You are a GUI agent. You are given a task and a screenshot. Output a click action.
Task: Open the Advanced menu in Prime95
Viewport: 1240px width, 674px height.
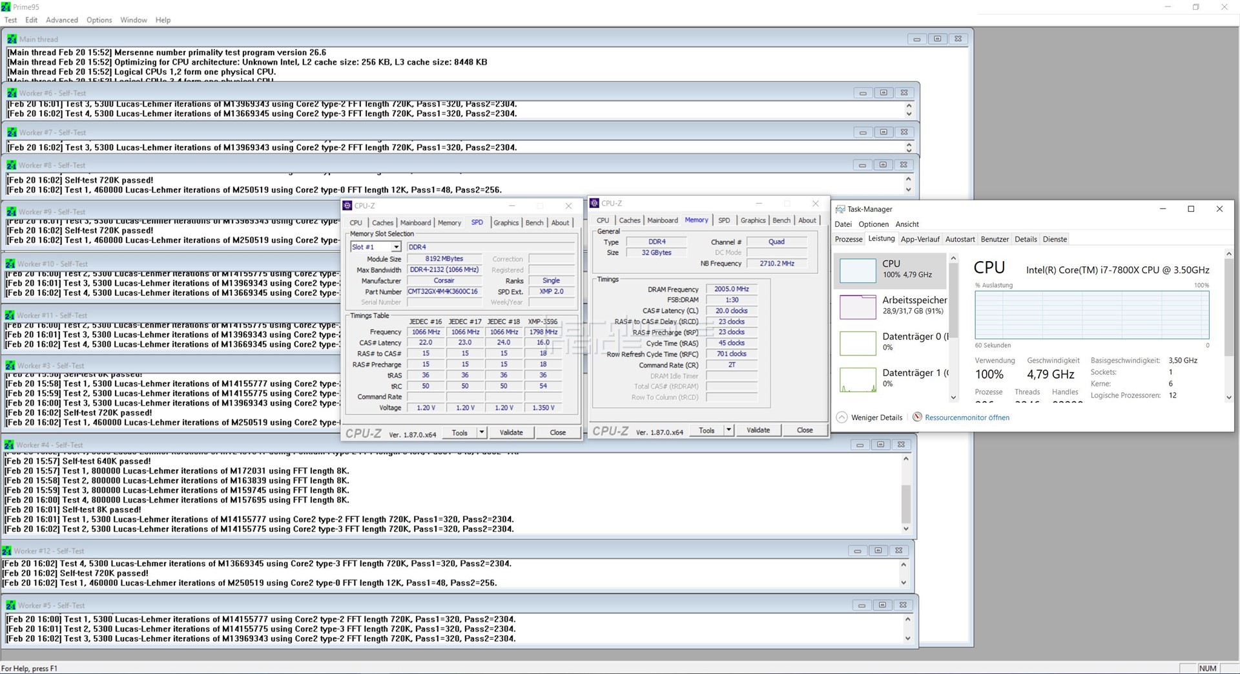[62, 20]
